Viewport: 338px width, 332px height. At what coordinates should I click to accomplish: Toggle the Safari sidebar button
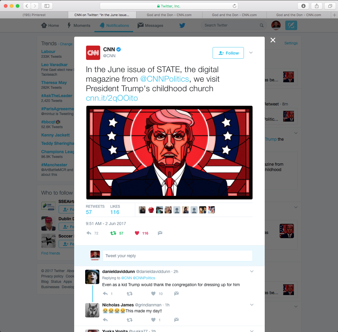point(47,6)
